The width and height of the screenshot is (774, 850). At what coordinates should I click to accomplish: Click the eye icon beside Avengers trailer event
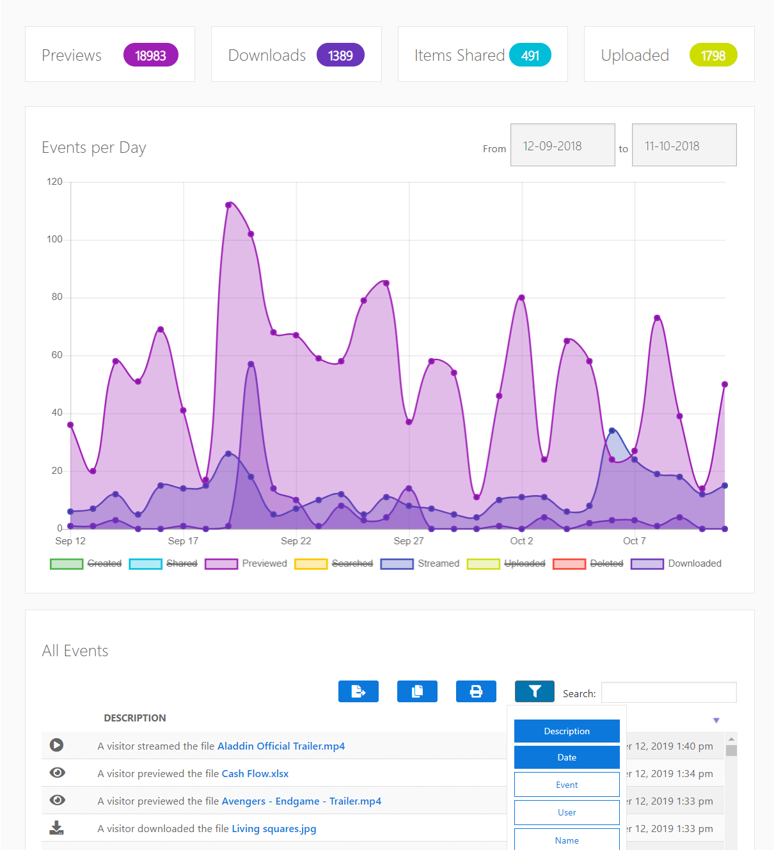click(x=57, y=800)
